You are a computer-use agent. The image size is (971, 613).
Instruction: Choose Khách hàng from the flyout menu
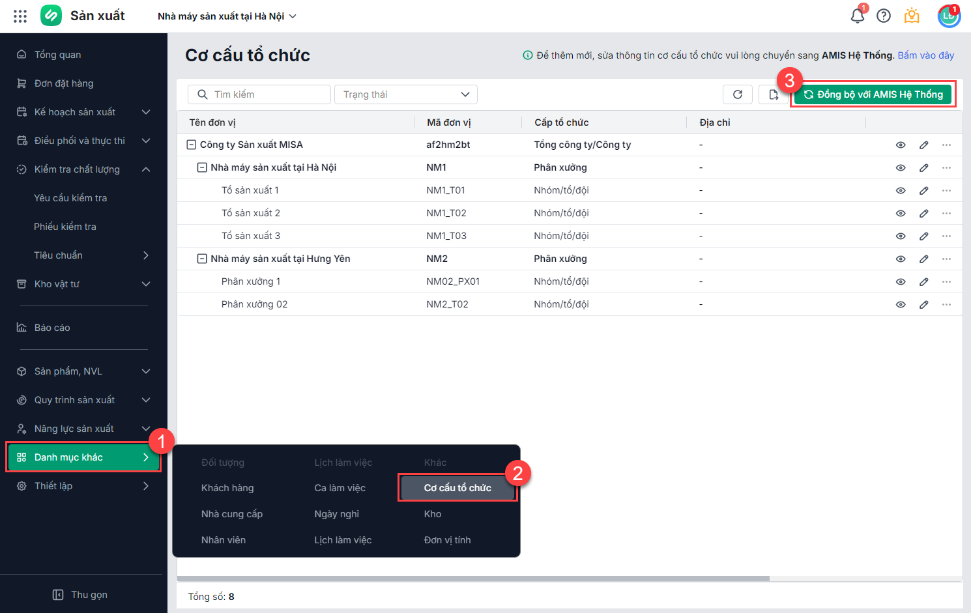coord(227,488)
